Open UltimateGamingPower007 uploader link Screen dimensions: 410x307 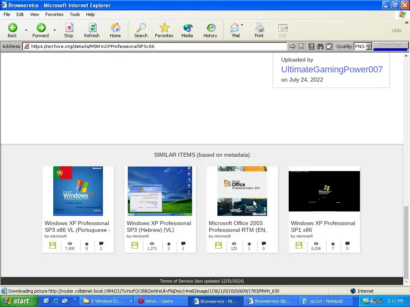click(x=332, y=70)
